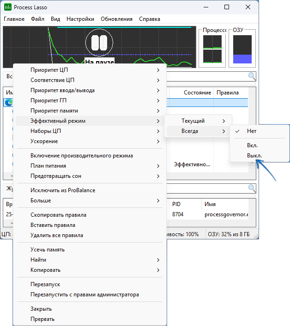This screenshot has height=326, width=290.
Task: Expand the Приоритет ГП submenu
Action: point(90,100)
